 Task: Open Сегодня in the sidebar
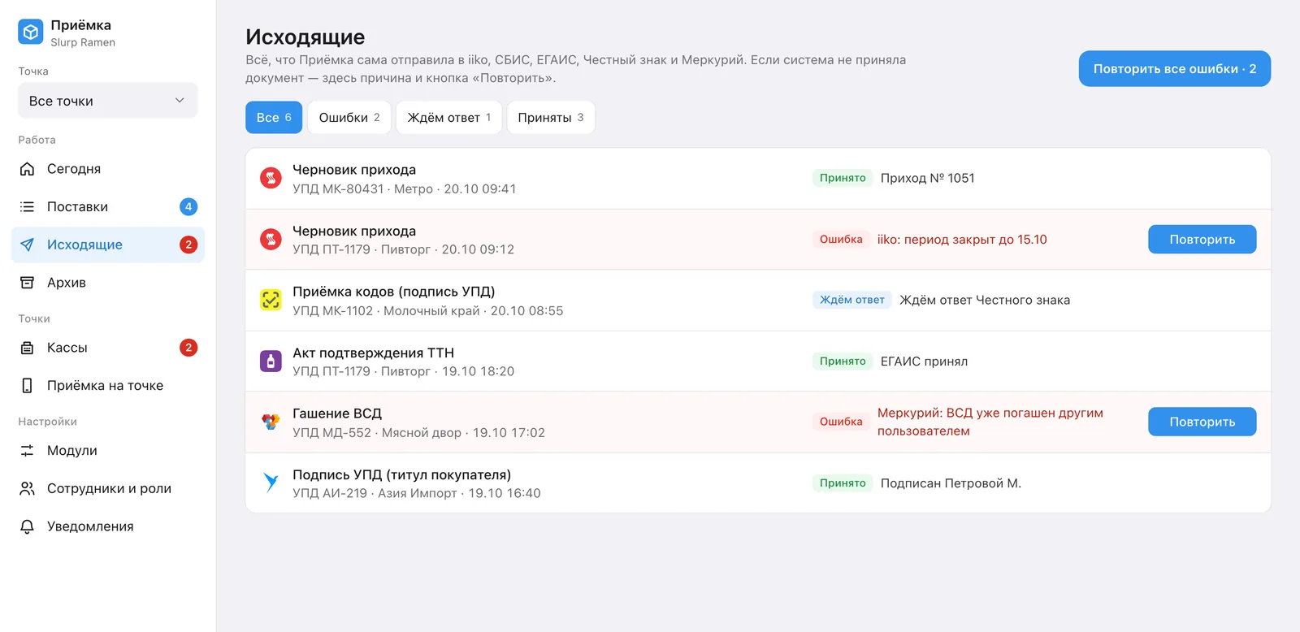pos(107,169)
